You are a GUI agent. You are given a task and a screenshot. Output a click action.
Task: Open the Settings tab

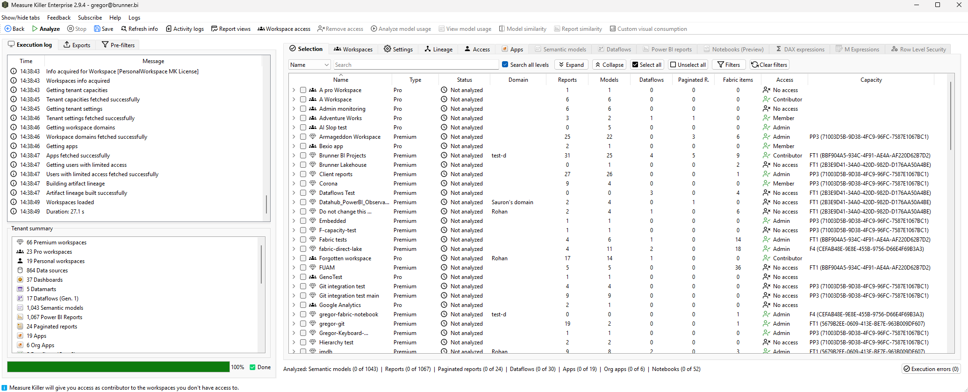(x=398, y=49)
